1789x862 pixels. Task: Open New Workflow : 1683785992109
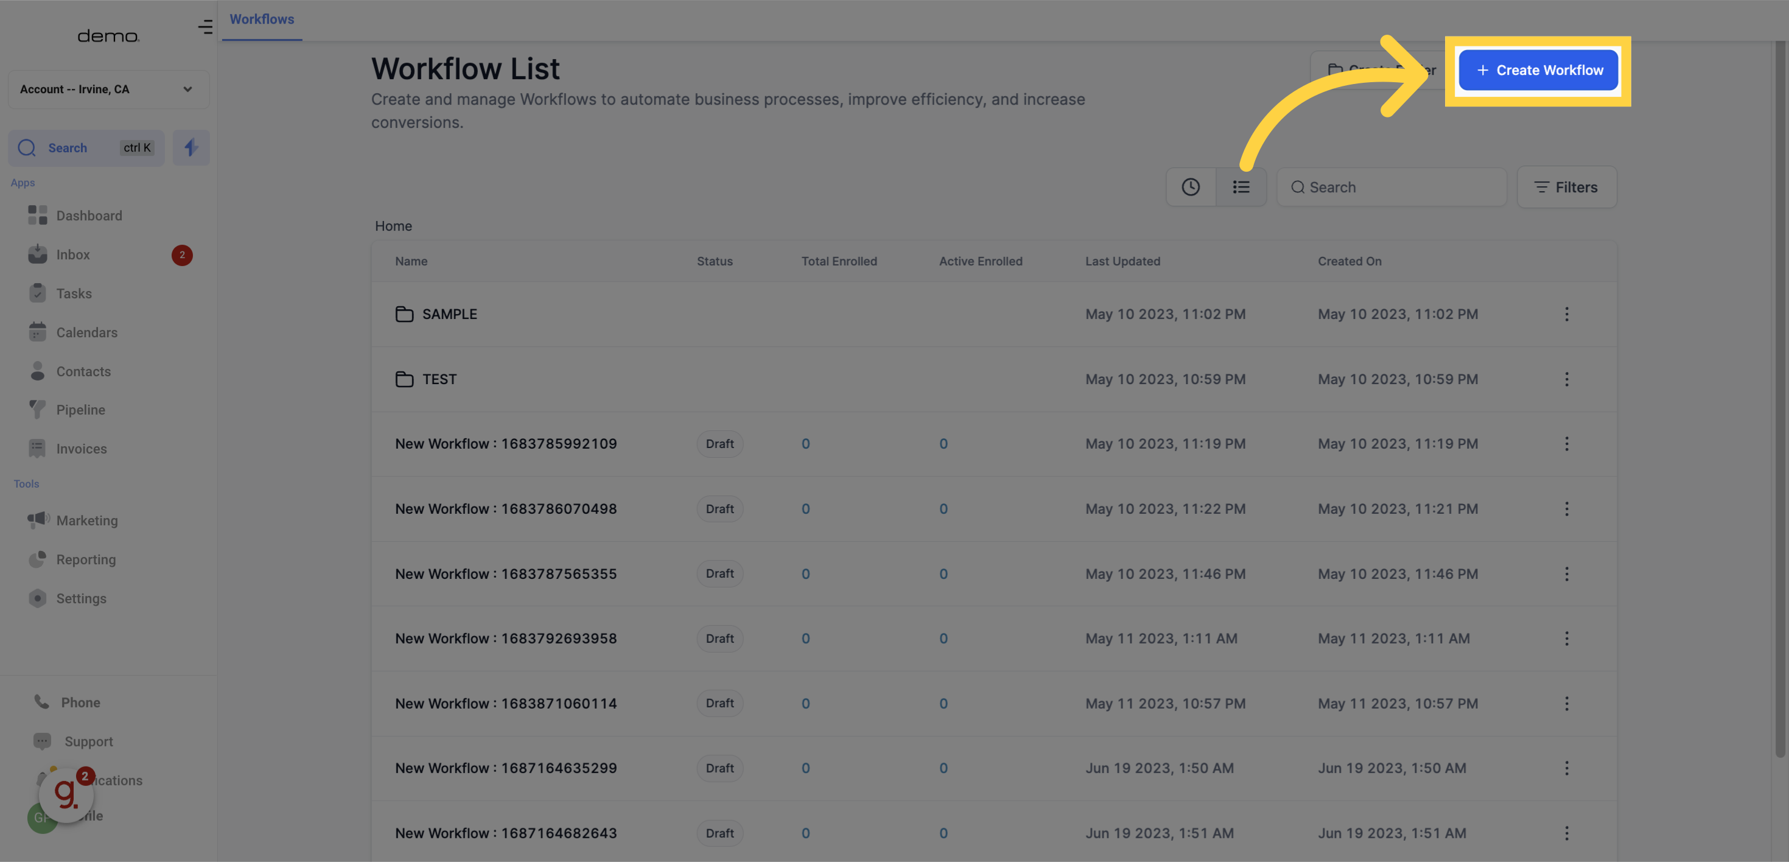pos(506,444)
